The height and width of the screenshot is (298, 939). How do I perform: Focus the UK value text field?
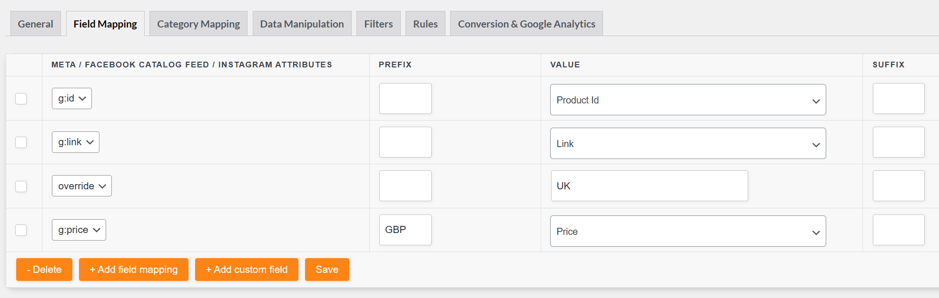649,186
